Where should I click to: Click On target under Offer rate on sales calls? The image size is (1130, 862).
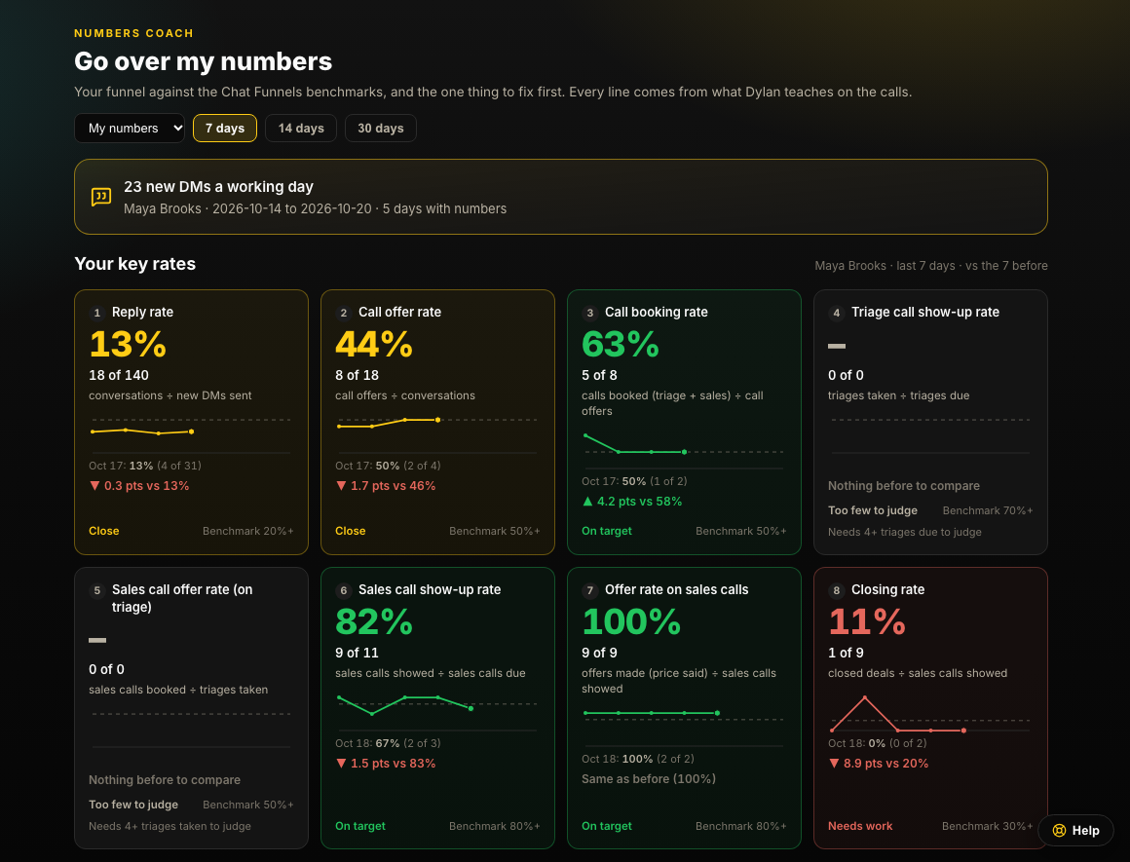coord(607,826)
